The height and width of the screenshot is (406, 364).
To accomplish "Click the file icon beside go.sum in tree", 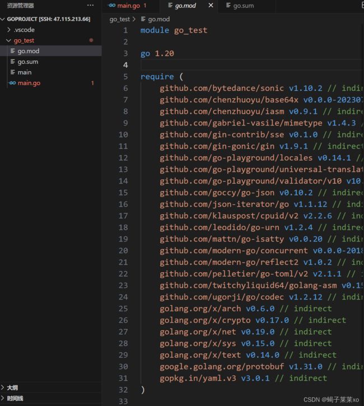I will click(13, 62).
